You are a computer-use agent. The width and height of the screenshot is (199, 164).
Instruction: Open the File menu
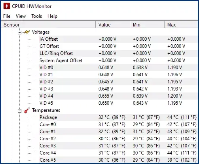7,16
